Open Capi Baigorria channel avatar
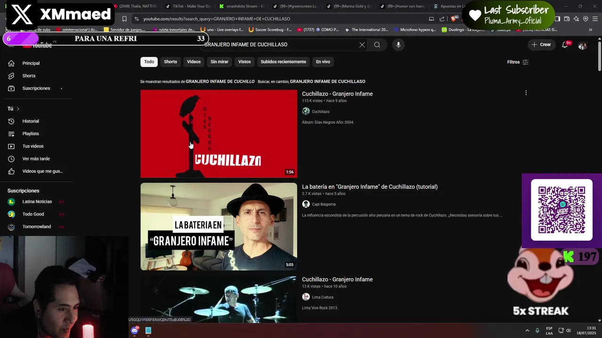The width and height of the screenshot is (602, 338). coord(306,204)
